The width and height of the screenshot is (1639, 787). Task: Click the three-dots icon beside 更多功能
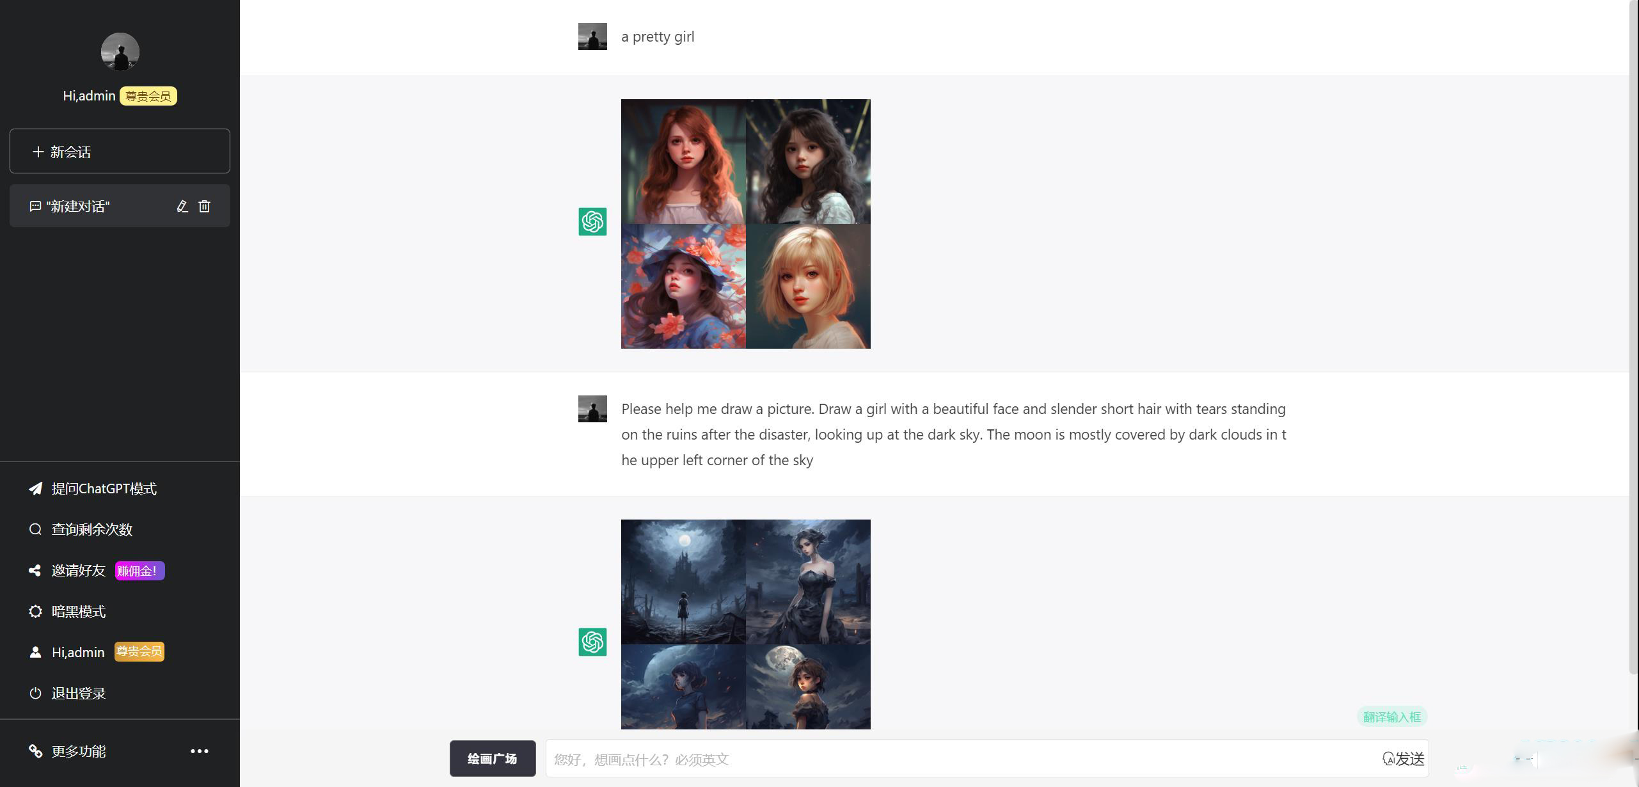200,751
